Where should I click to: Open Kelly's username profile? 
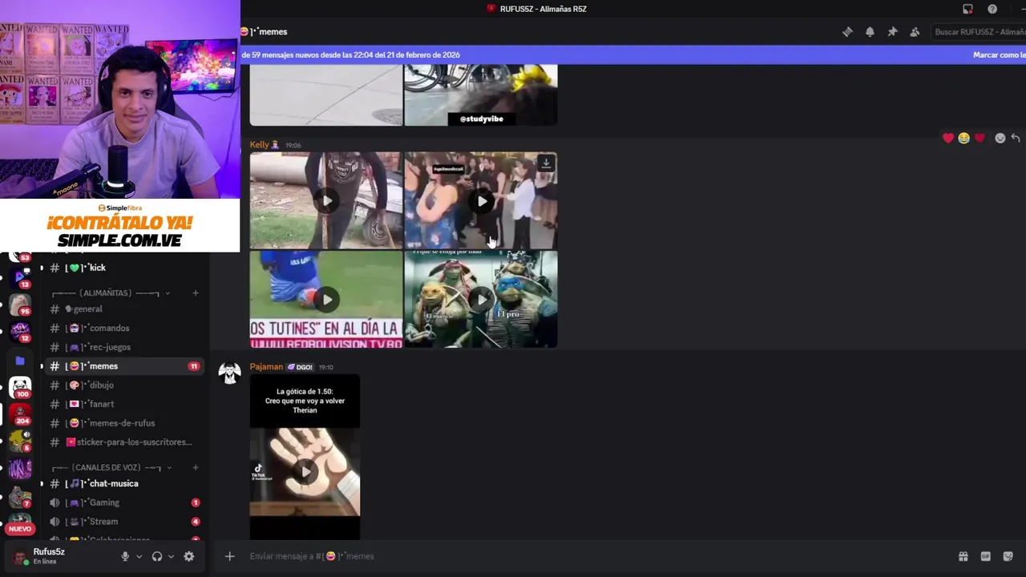260,145
